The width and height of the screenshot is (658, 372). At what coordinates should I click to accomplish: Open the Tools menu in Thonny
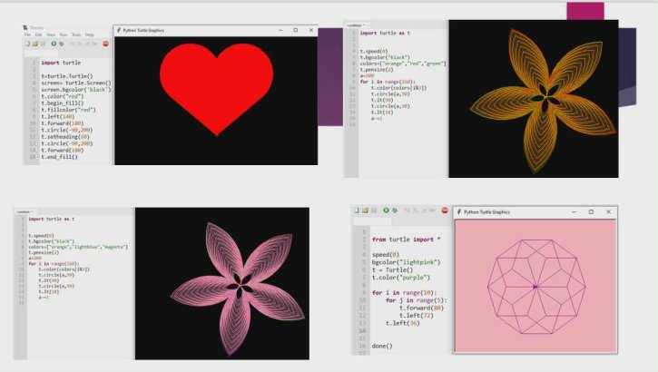(75, 34)
